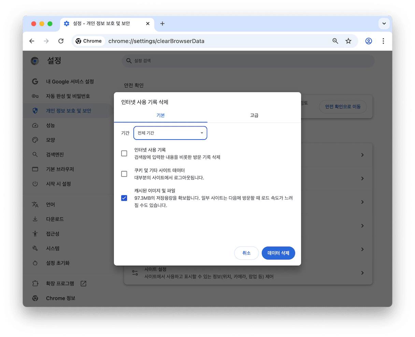
Task: Expand the tab search chevron at top right
Action: click(x=384, y=24)
